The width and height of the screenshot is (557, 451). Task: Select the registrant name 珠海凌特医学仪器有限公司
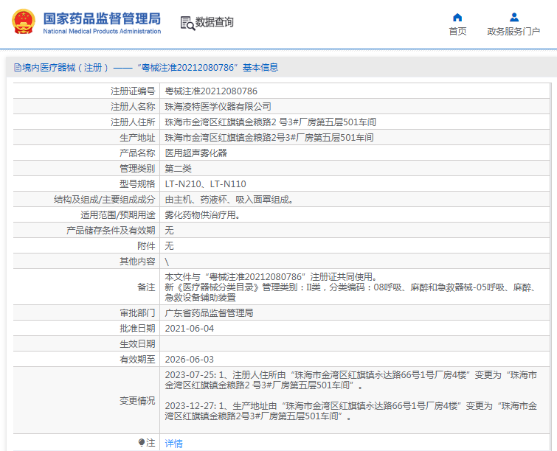point(218,107)
